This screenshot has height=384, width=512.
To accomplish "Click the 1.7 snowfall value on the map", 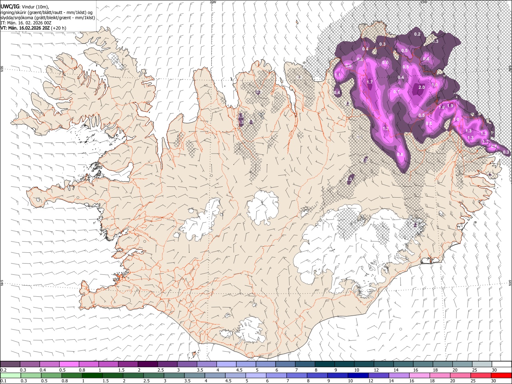I will pyautogui.click(x=370, y=82).
